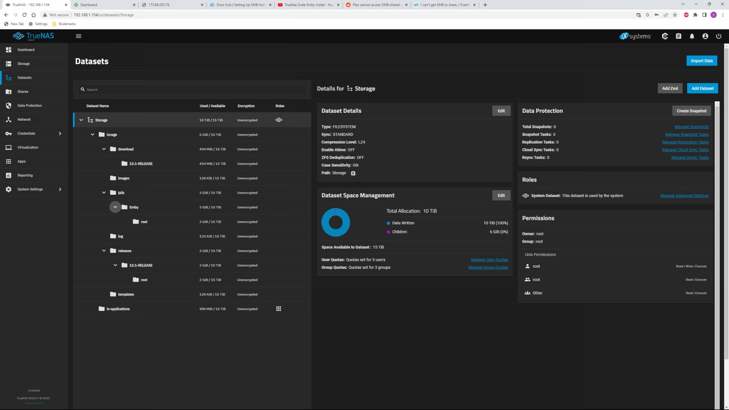The width and height of the screenshot is (729, 410).
Task: Click the Datasets tree icon in sidebar
Action: pos(8,78)
